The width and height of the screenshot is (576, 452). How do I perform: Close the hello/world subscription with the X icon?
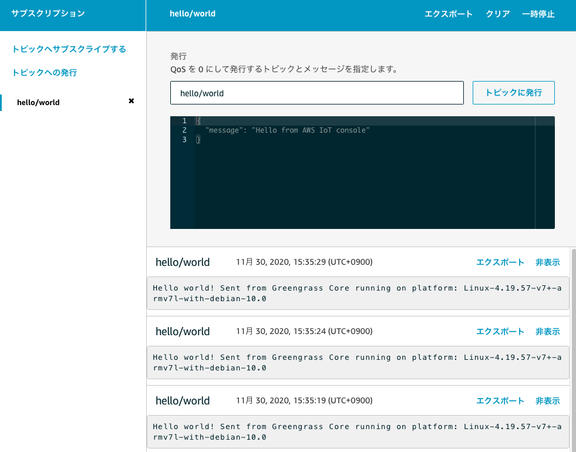131,101
